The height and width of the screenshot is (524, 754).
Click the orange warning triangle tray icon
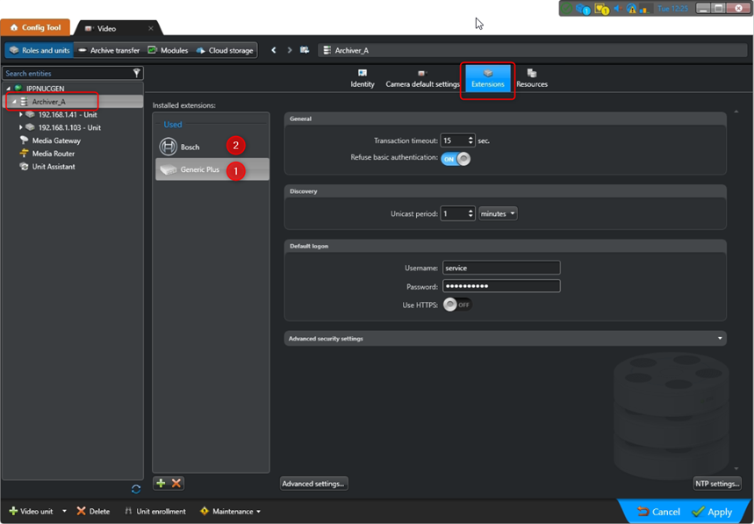[631, 8]
